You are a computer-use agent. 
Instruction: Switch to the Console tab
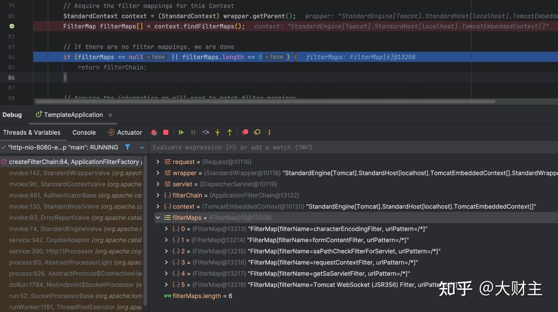[84, 132]
